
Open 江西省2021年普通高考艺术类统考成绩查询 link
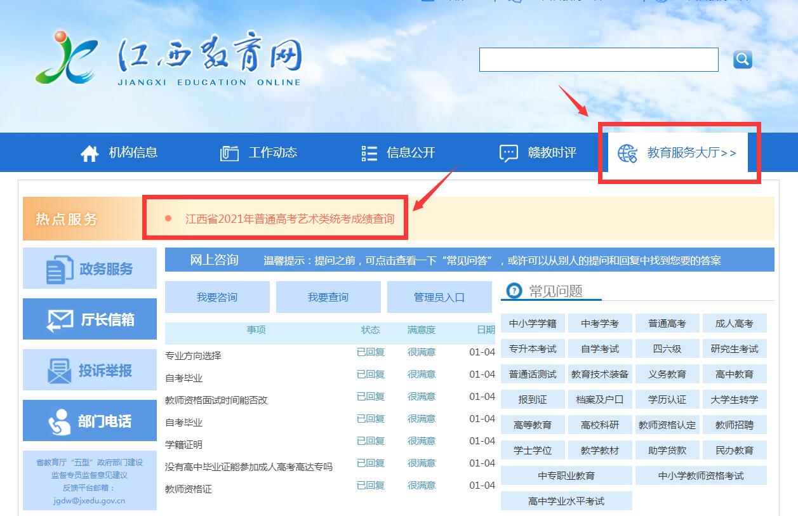(x=289, y=219)
